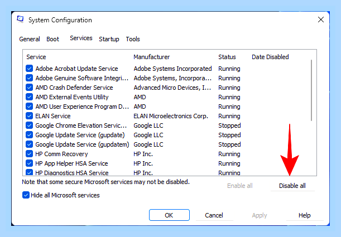Viewport: 341px width, 237px height.
Task: Toggle ELAN Service checkbox
Action: (30, 116)
